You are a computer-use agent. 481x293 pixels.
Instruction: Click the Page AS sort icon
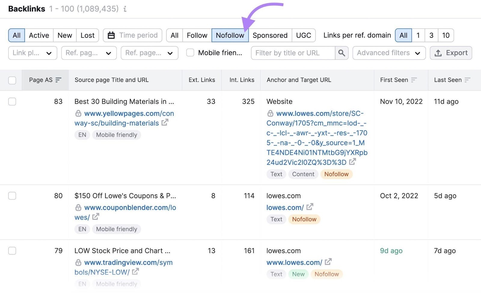tap(58, 80)
